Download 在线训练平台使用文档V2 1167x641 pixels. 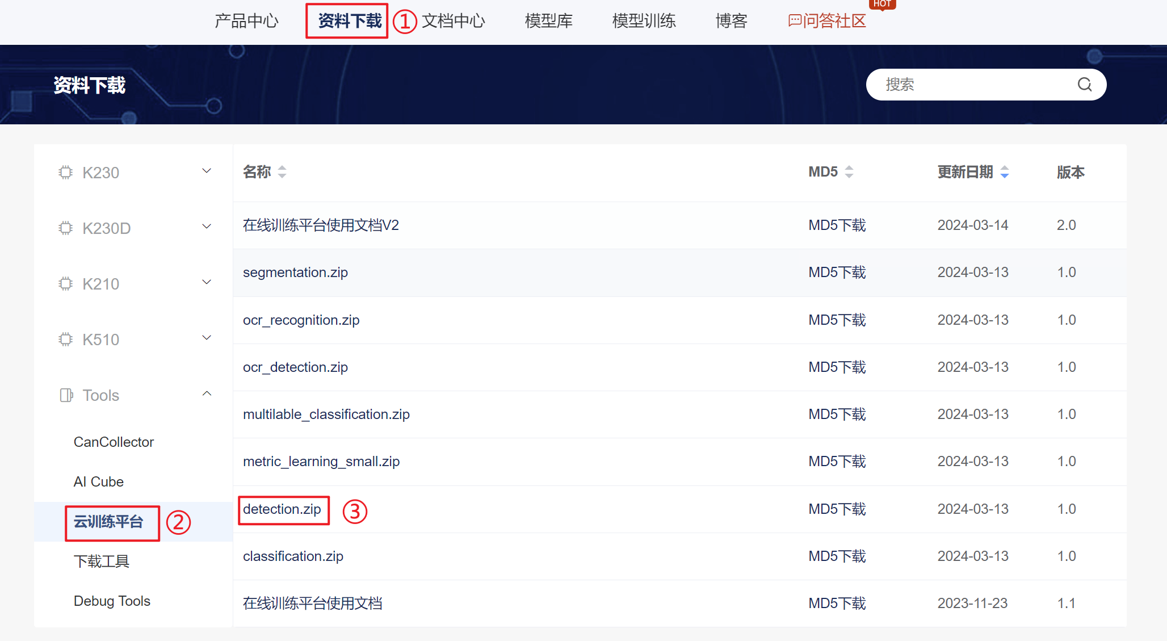pyautogui.click(x=321, y=225)
